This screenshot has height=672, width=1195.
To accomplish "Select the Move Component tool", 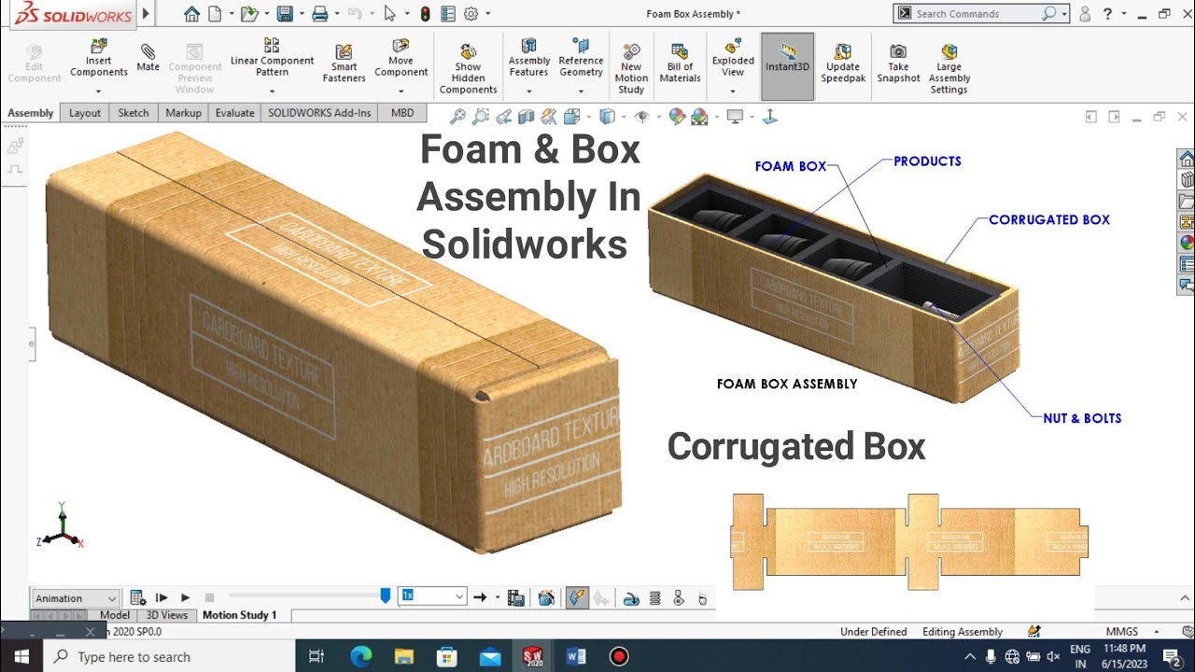I will pyautogui.click(x=401, y=58).
